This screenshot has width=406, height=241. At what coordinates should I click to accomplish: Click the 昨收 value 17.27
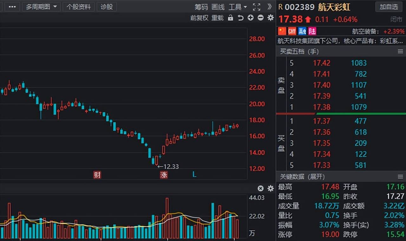point(396,197)
